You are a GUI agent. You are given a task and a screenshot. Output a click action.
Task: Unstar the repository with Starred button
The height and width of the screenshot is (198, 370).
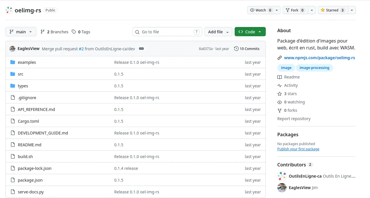[332, 10]
